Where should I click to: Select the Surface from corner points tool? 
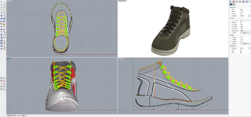point(1,16)
